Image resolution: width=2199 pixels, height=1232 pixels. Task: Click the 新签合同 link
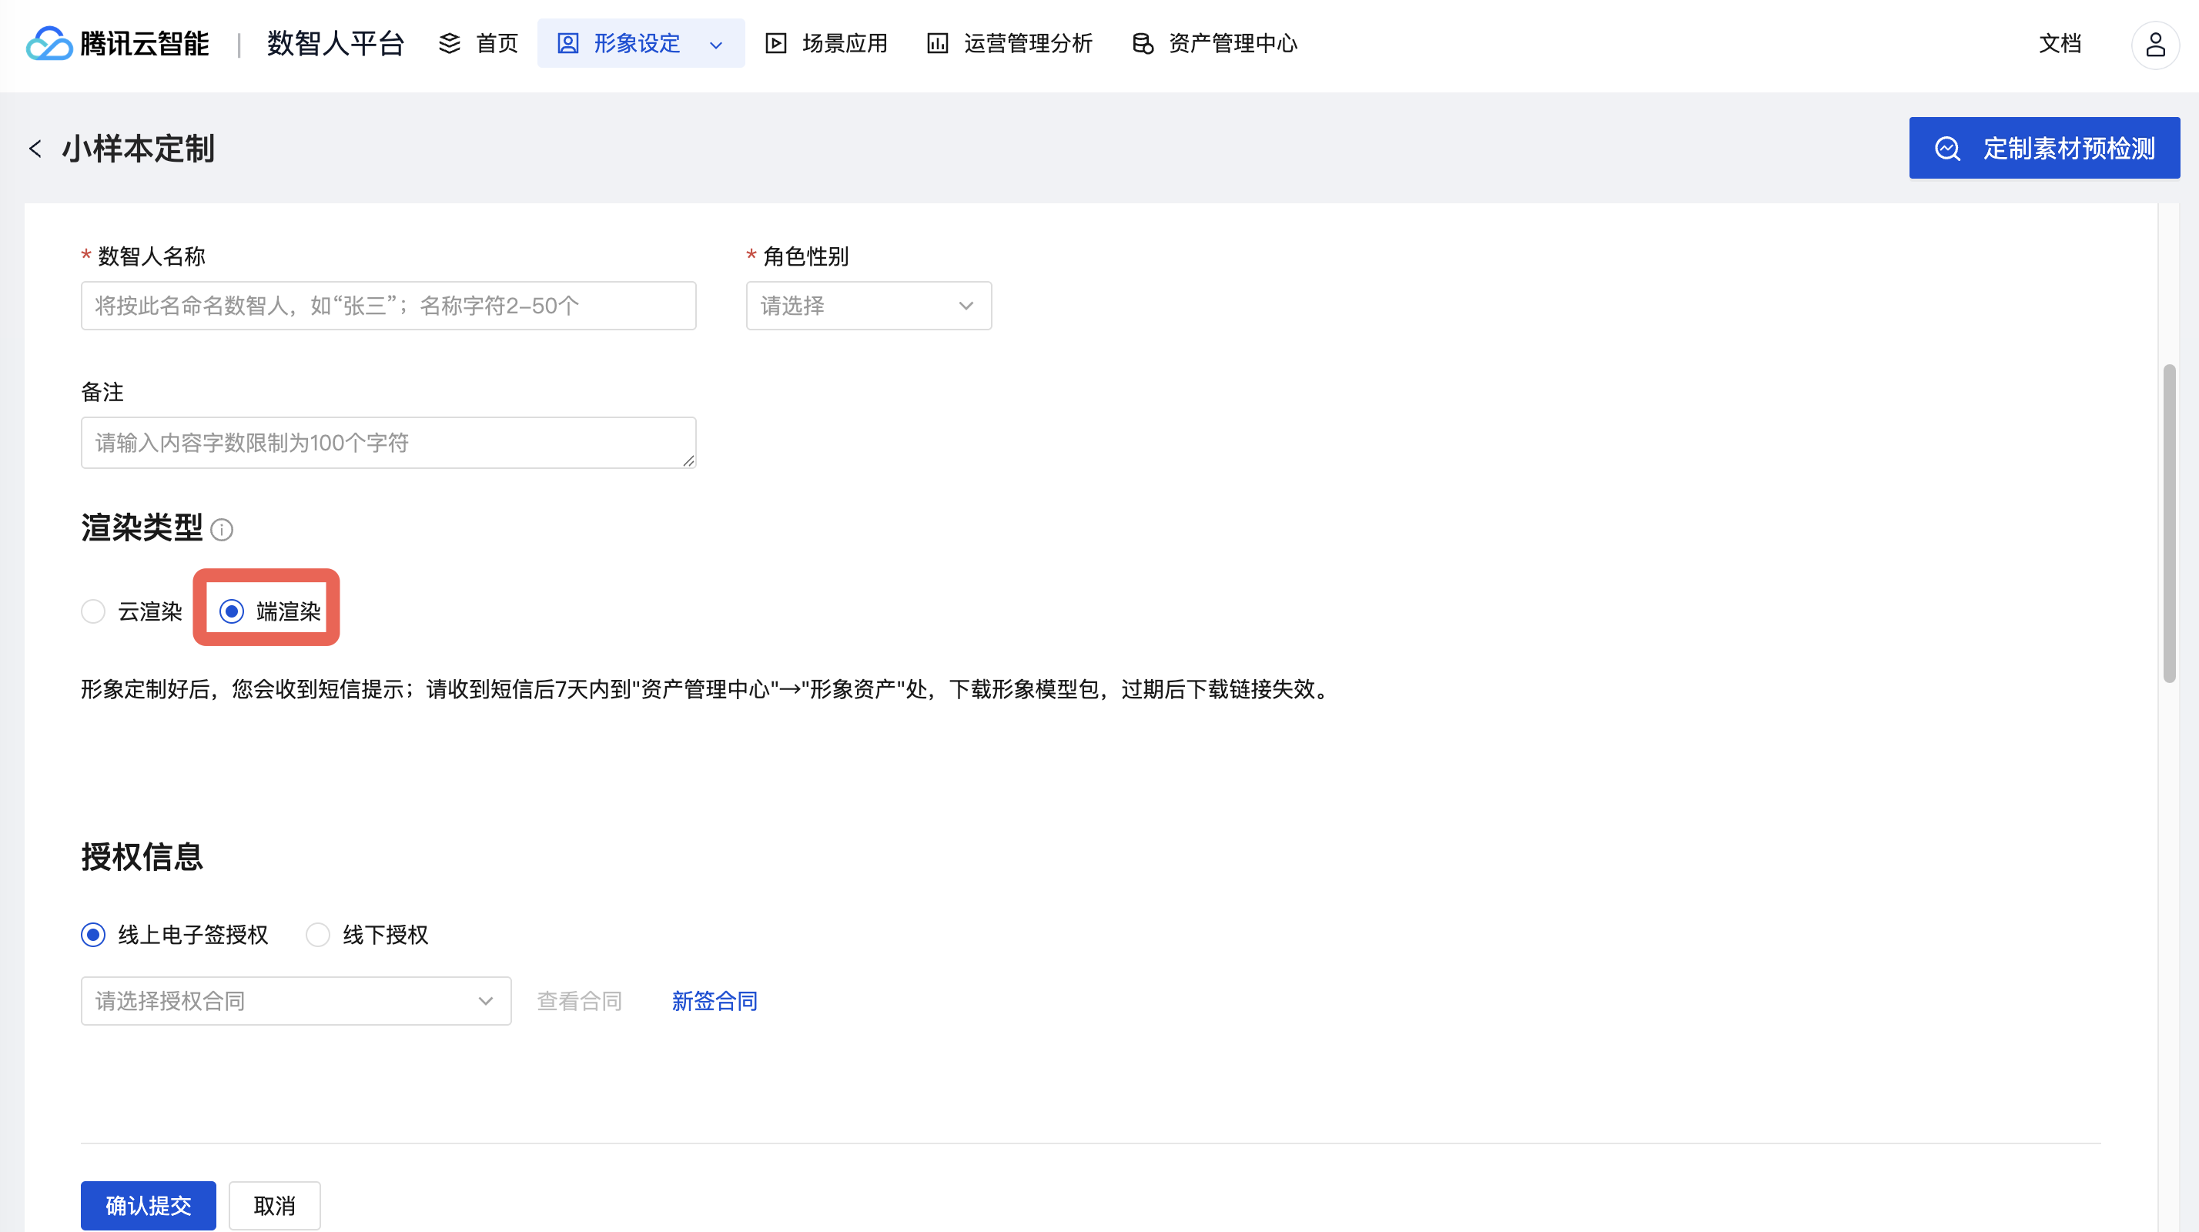pos(715,1001)
